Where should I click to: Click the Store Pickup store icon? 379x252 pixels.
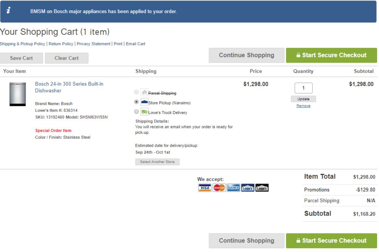coord(144,102)
